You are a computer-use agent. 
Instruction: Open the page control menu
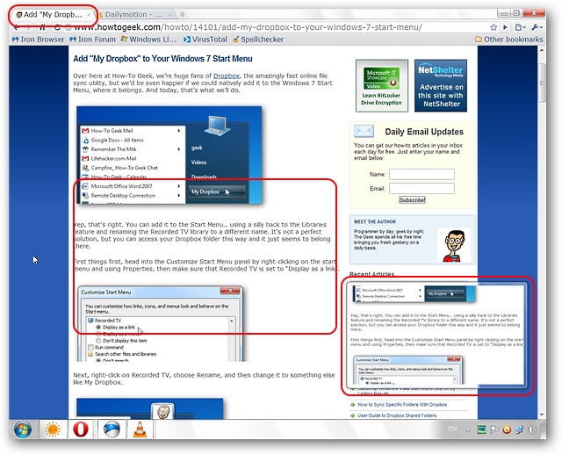[x=520, y=27]
